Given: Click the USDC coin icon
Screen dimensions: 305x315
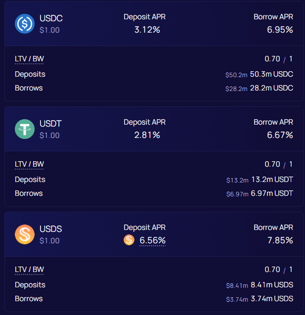Looking at the screenshot, I should (x=24, y=24).
